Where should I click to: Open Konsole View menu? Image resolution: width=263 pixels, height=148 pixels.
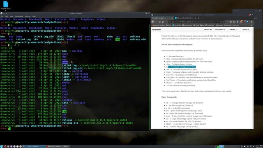point(12,16)
